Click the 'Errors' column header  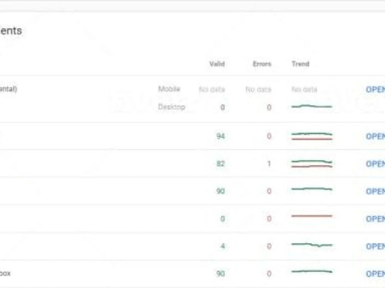(262, 64)
